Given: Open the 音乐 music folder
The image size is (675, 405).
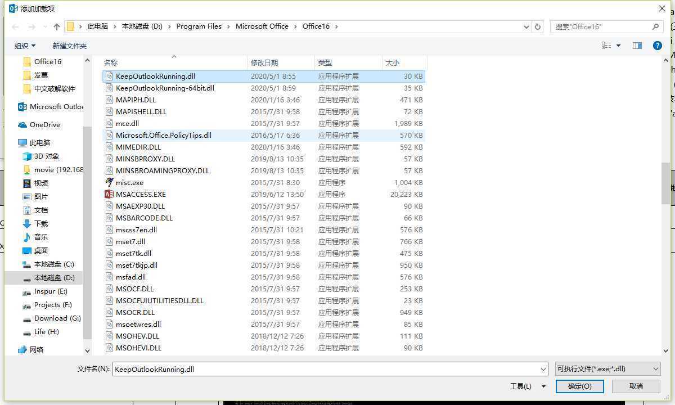Looking at the screenshot, I should coord(35,237).
